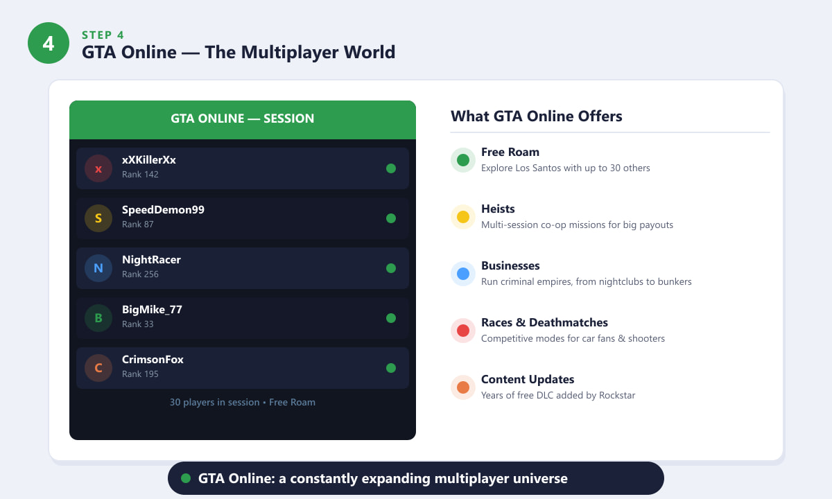This screenshot has height=499, width=832.
Task: Click the blue Businesses icon
Action: 463,274
